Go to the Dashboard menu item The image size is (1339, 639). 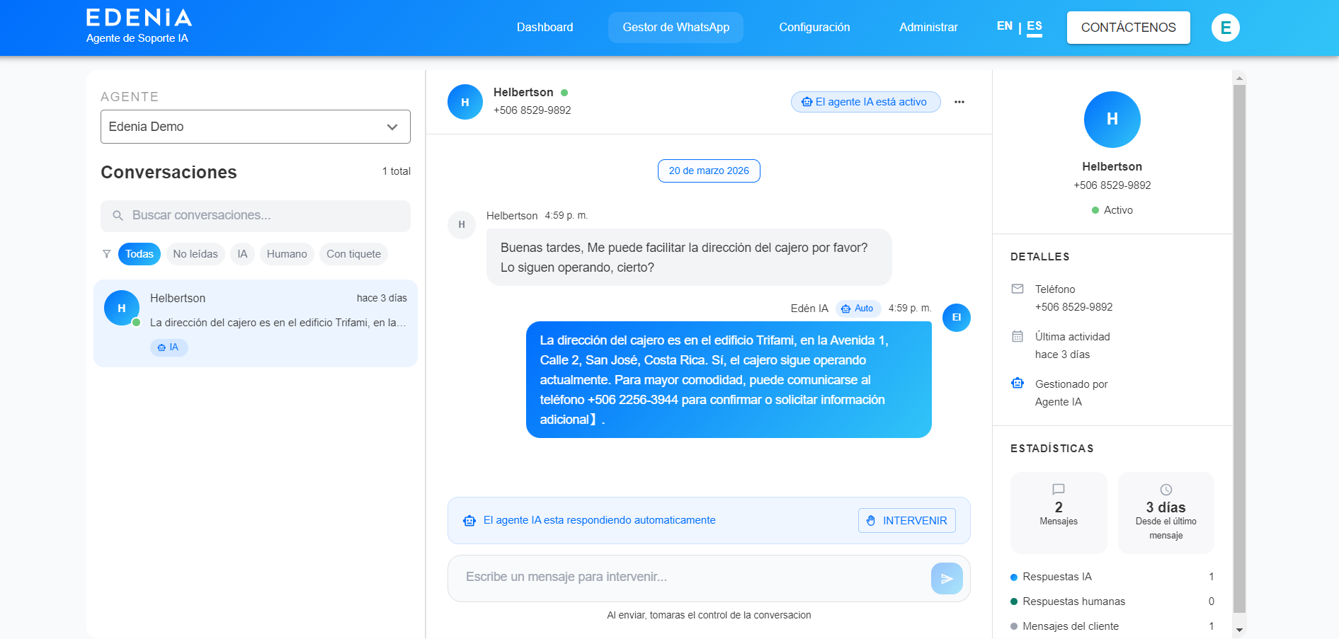pos(545,27)
